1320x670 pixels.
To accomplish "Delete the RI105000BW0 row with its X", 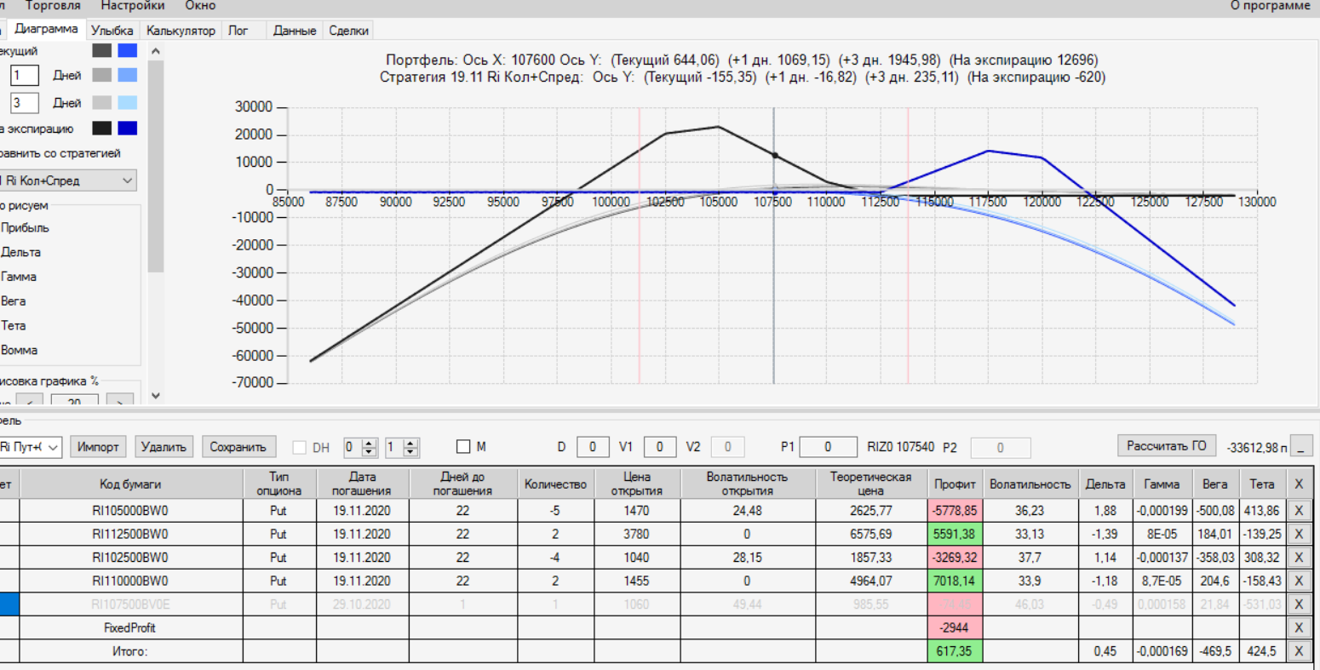I will (x=1299, y=511).
